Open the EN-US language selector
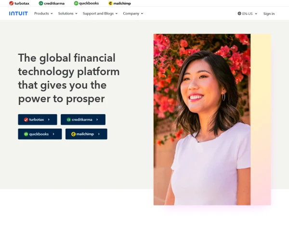Screen dimensions: 289x231 (x=247, y=13)
